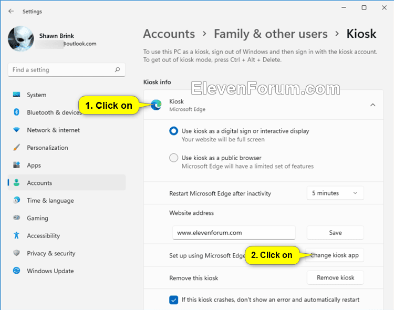Open the user profile avatar picture
Image resolution: width=394 pixels, height=310 pixels.
point(21,39)
